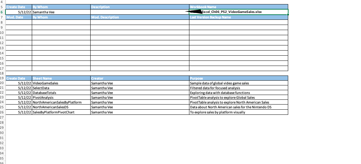The width and height of the screenshot is (361, 164).
Task: Select the Purpose header cell
Action: click(238, 78)
